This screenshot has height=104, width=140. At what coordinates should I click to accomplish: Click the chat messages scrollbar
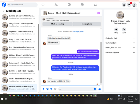[101, 63]
